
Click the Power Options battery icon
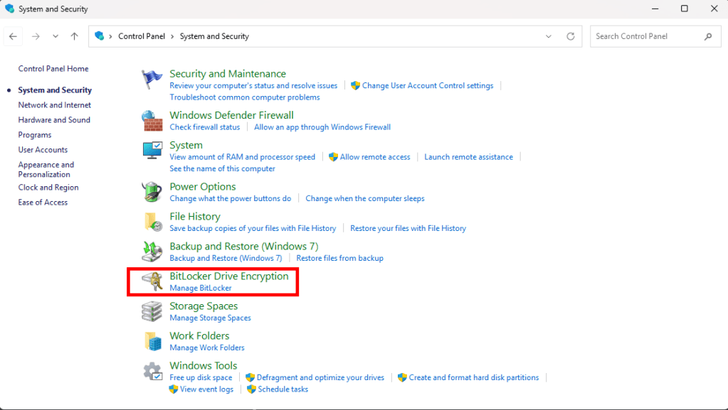[152, 192]
